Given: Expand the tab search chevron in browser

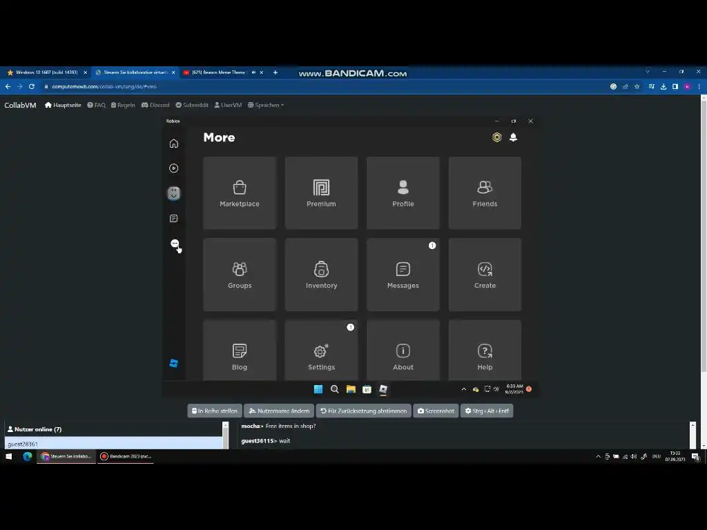Looking at the screenshot, I should point(648,72).
